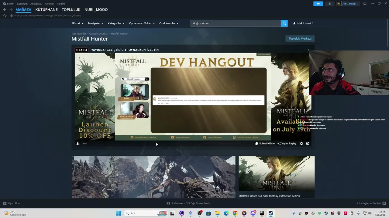
Task: Pop out the broadcast in new window
Action: (x=308, y=144)
